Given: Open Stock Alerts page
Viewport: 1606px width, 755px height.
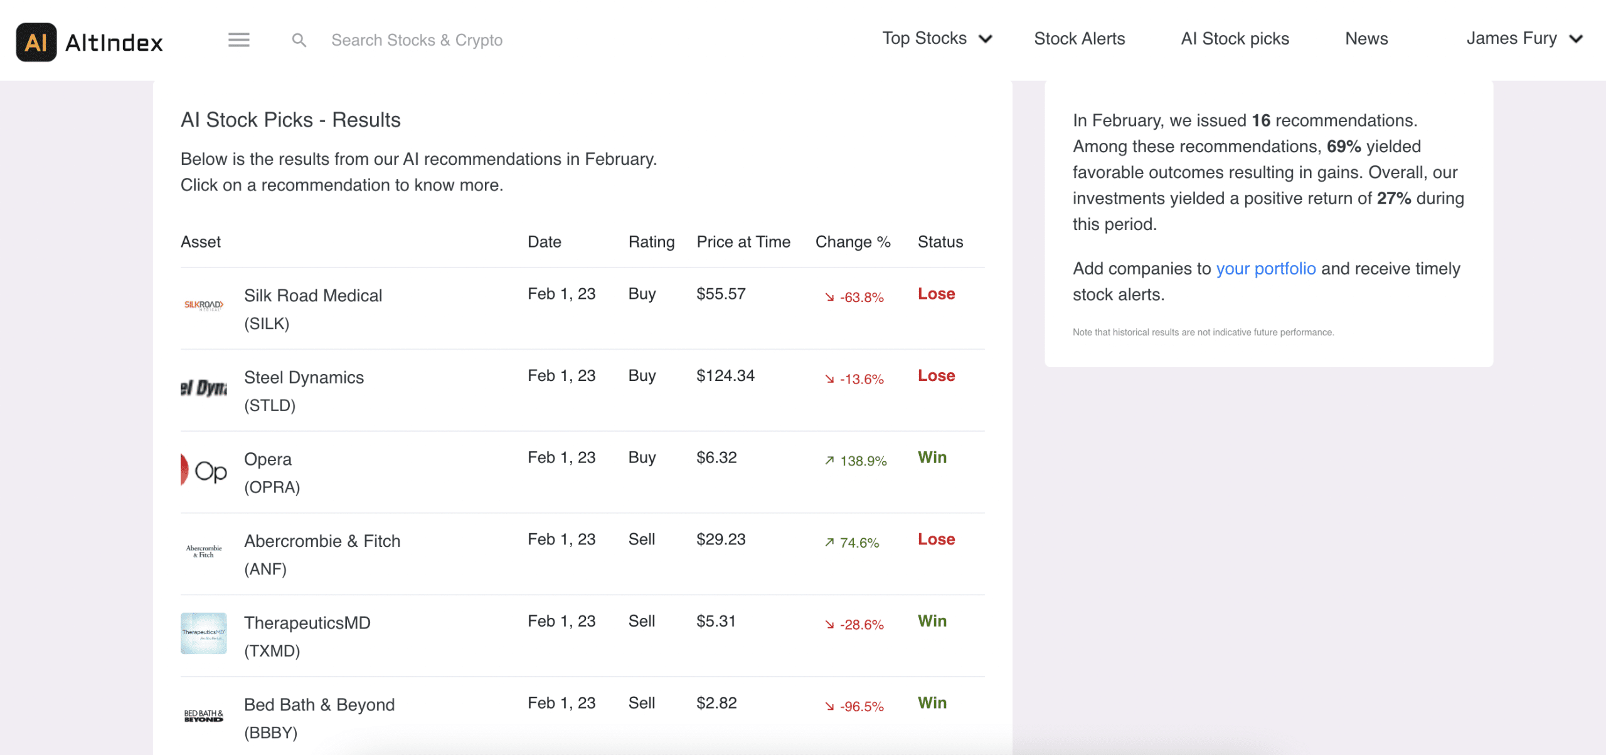Looking at the screenshot, I should [1079, 39].
